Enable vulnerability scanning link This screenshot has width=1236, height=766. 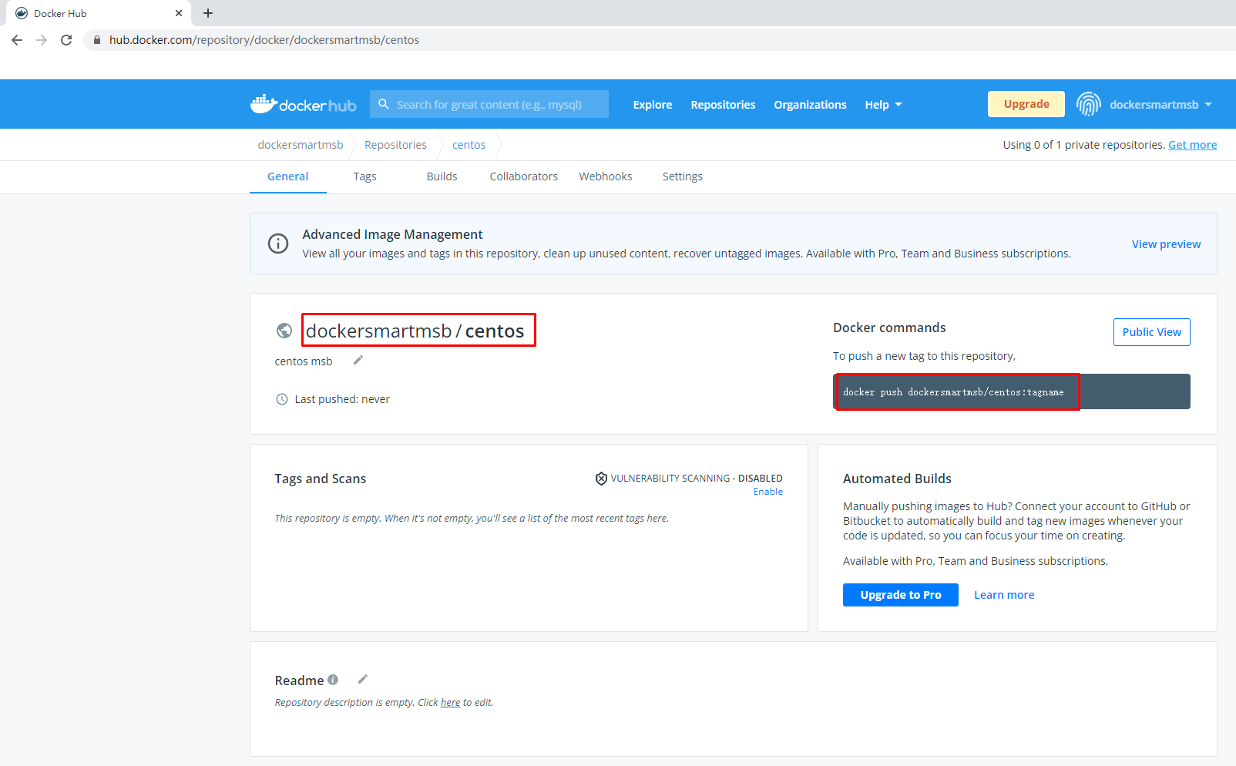click(767, 492)
